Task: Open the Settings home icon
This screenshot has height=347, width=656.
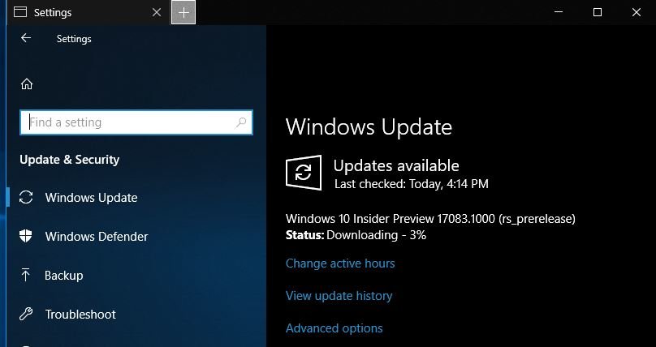Action: coord(27,84)
